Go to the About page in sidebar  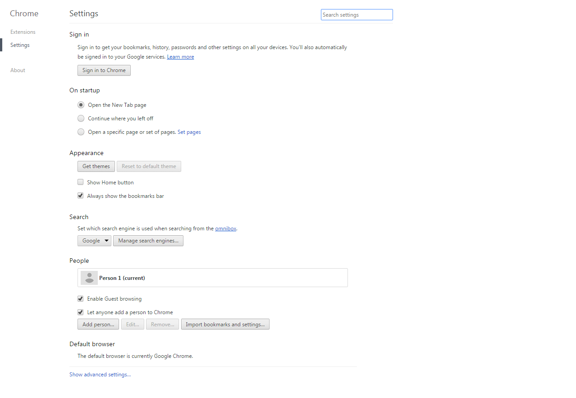pos(18,70)
